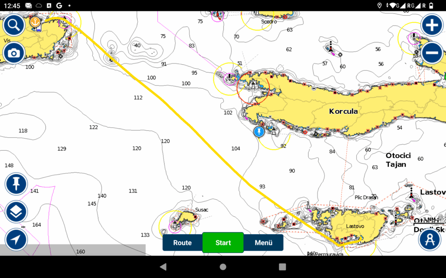The height and width of the screenshot is (278, 446).
Task: Zoom in with the plus button
Action: point(432,26)
